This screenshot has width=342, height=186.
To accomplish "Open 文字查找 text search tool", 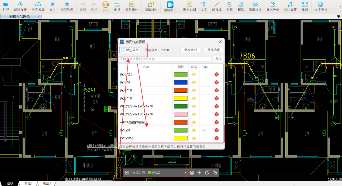I will point(321,6).
